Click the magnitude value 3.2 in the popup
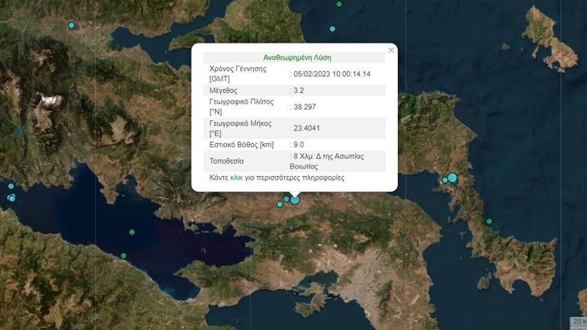The width and height of the screenshot is (587, 330). [x=299, y=91]
